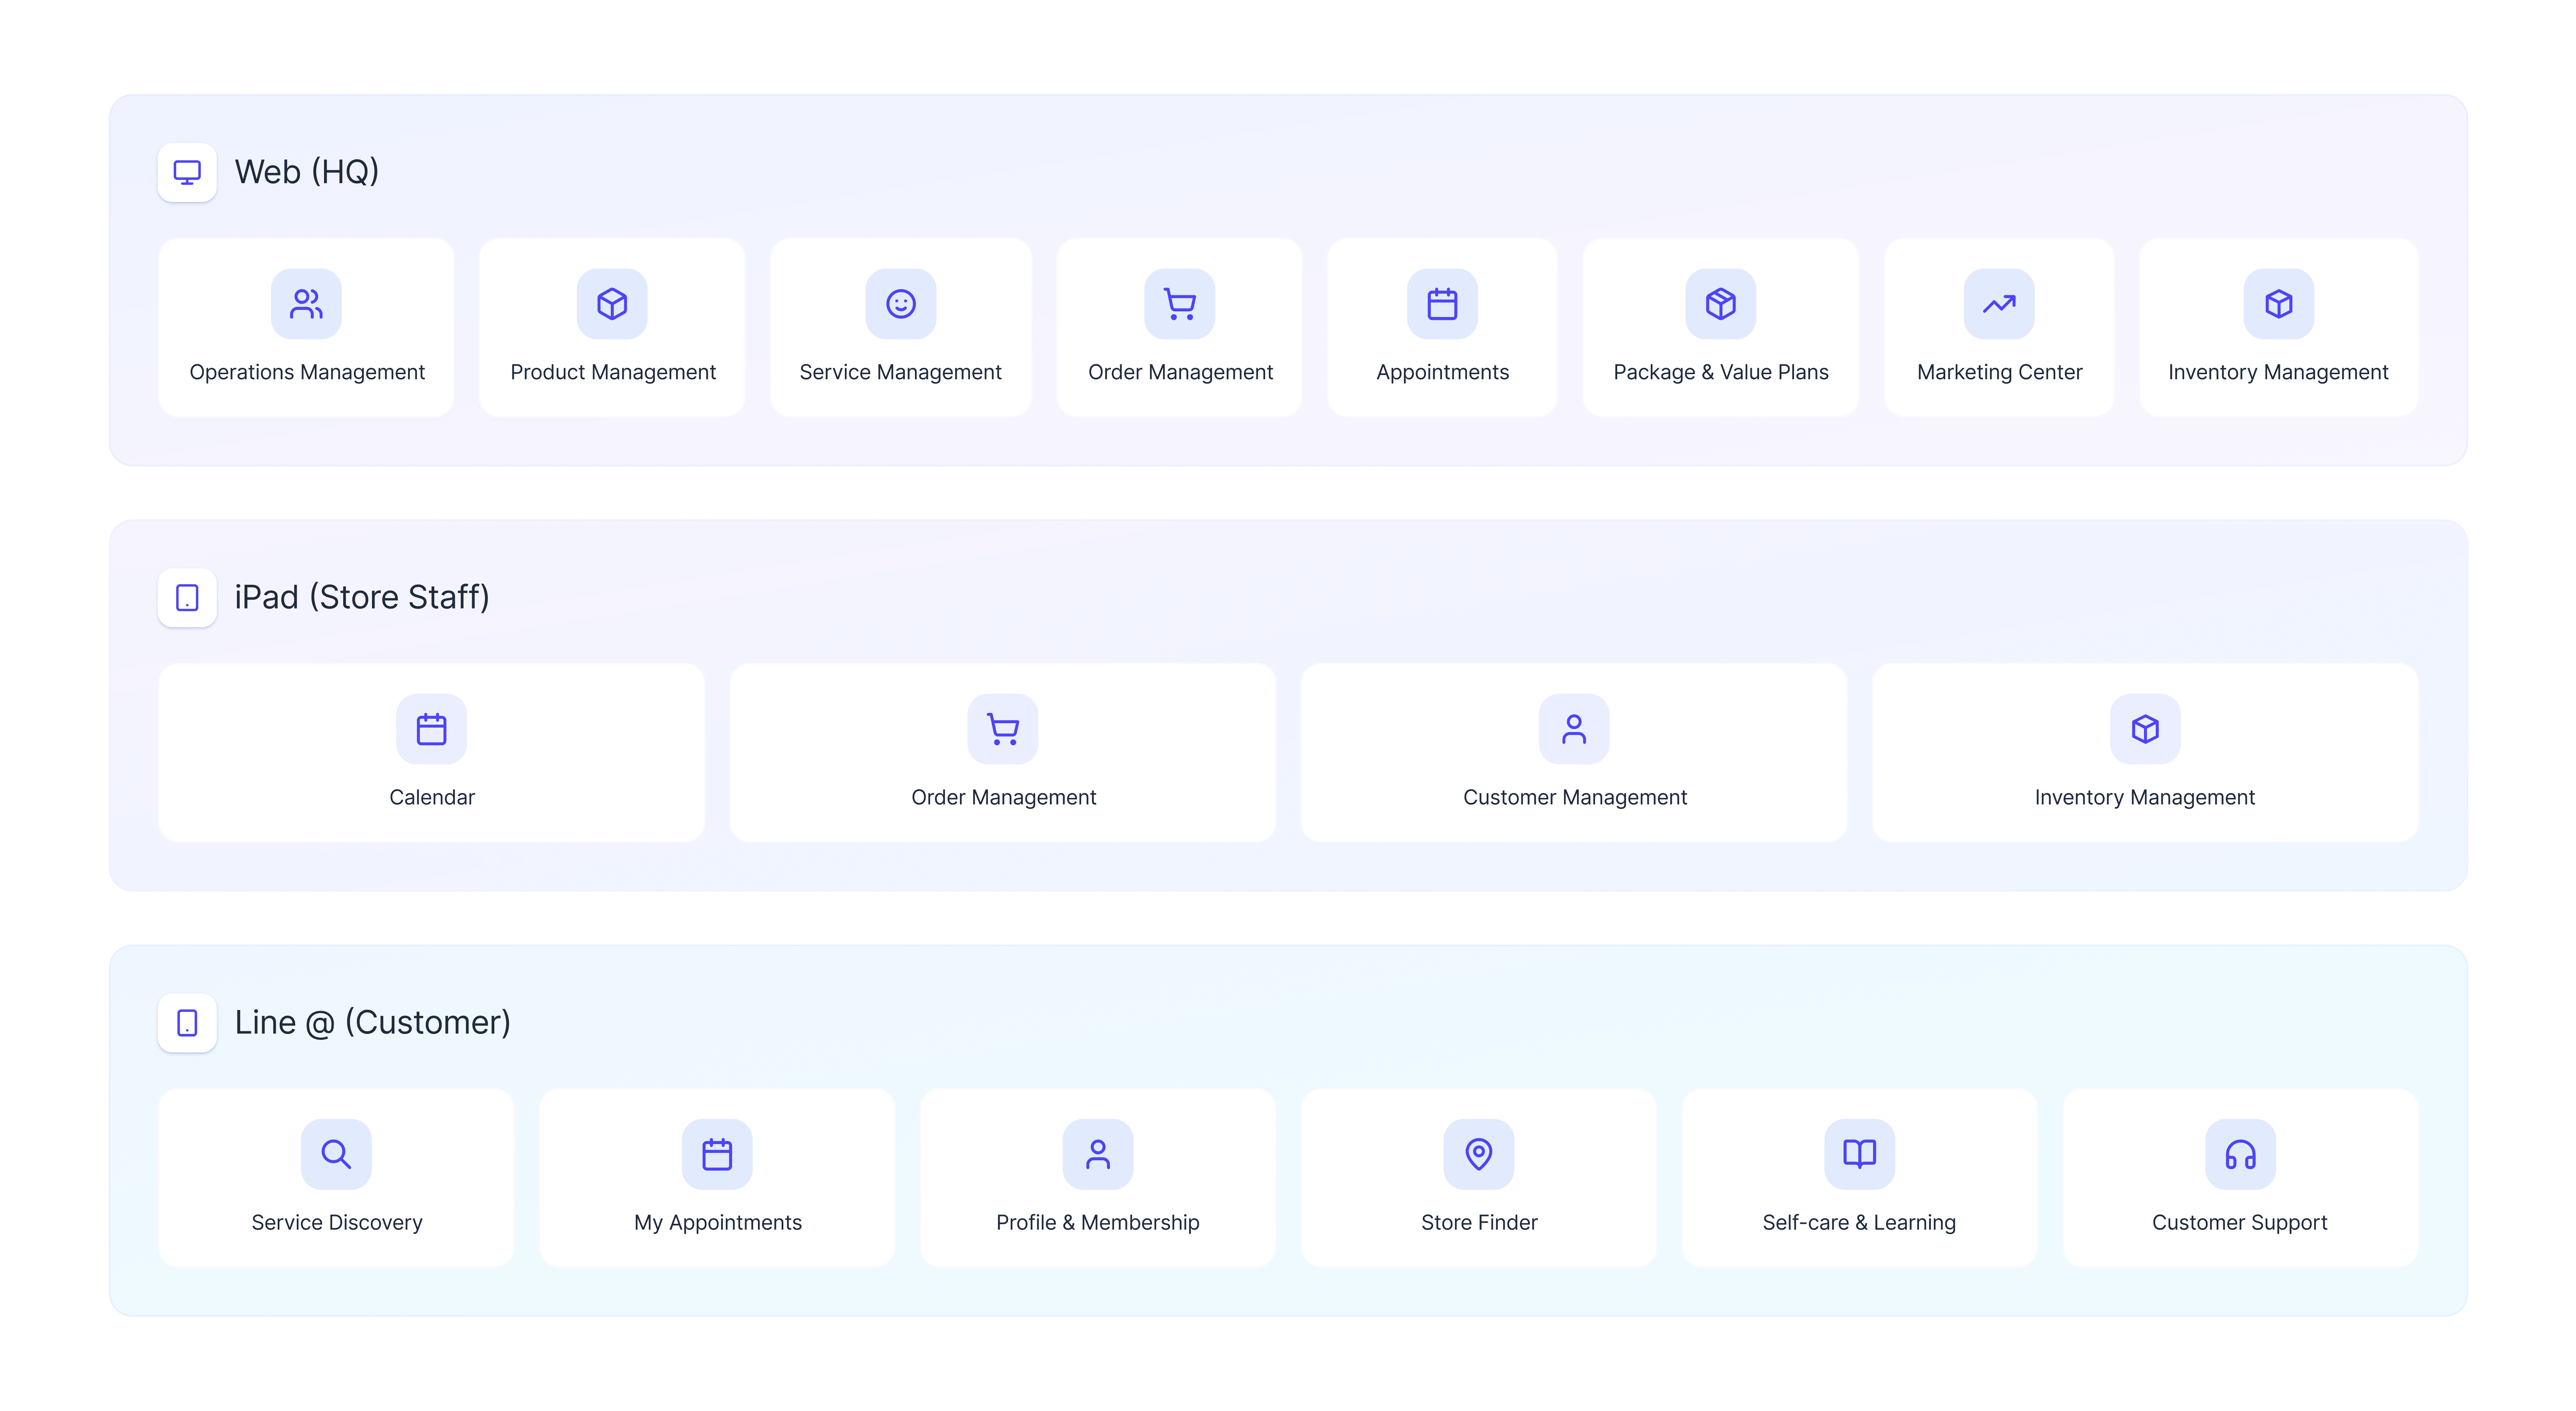Open the Appointments card in Web section

(1441, 327)
